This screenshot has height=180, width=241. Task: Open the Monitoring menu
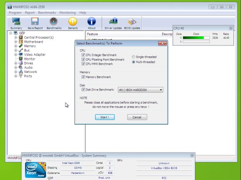pyautogui.click(x=67, y=13)
